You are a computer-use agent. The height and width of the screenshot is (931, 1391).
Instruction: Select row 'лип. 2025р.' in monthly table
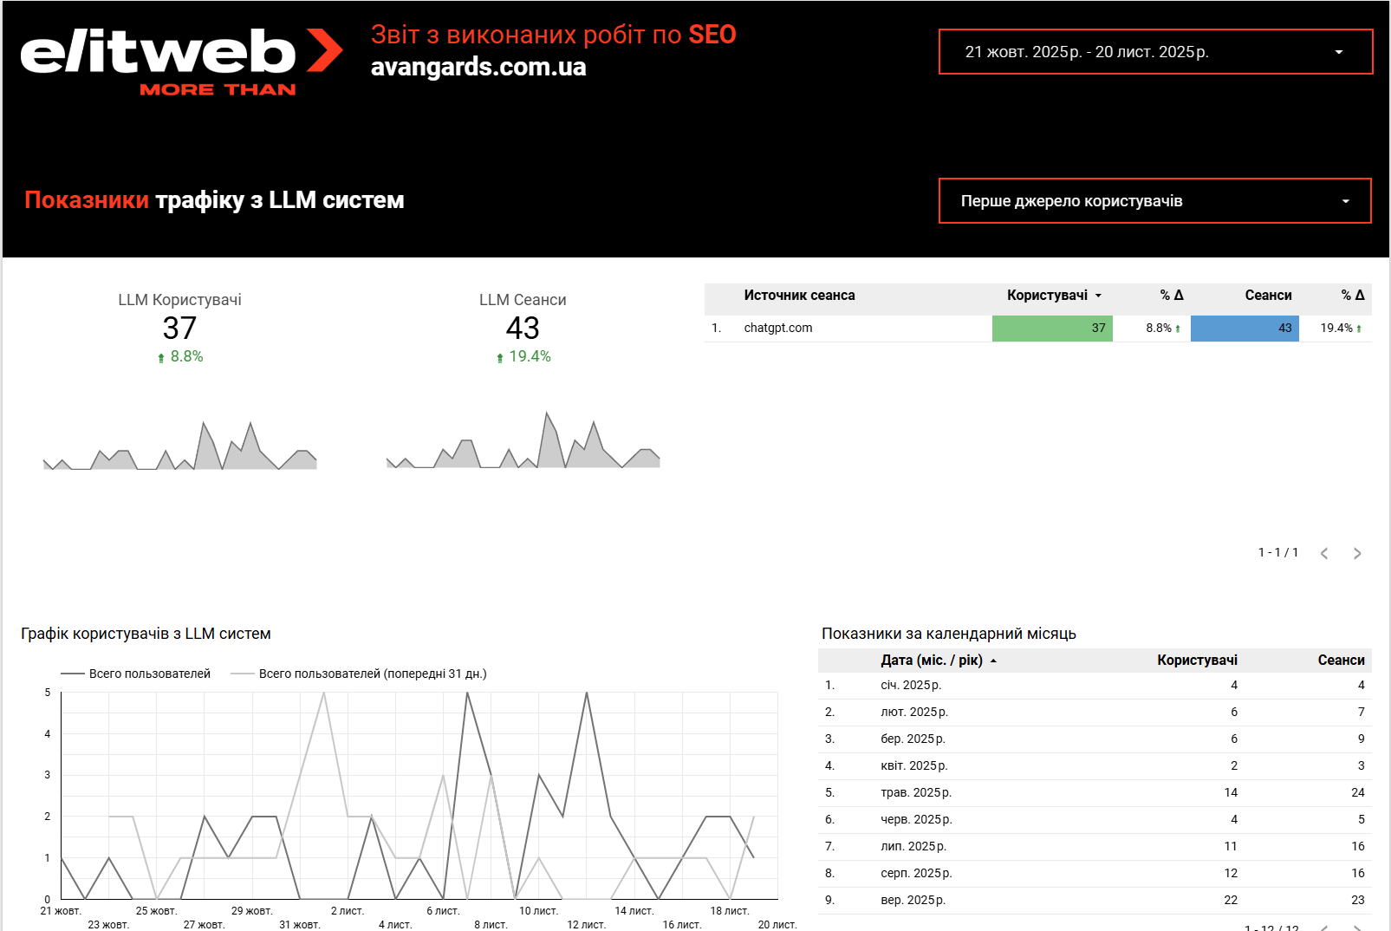click(1095, 847)
